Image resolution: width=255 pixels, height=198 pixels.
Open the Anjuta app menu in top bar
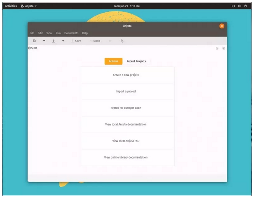pyautogui.click(x=29, y=6)
